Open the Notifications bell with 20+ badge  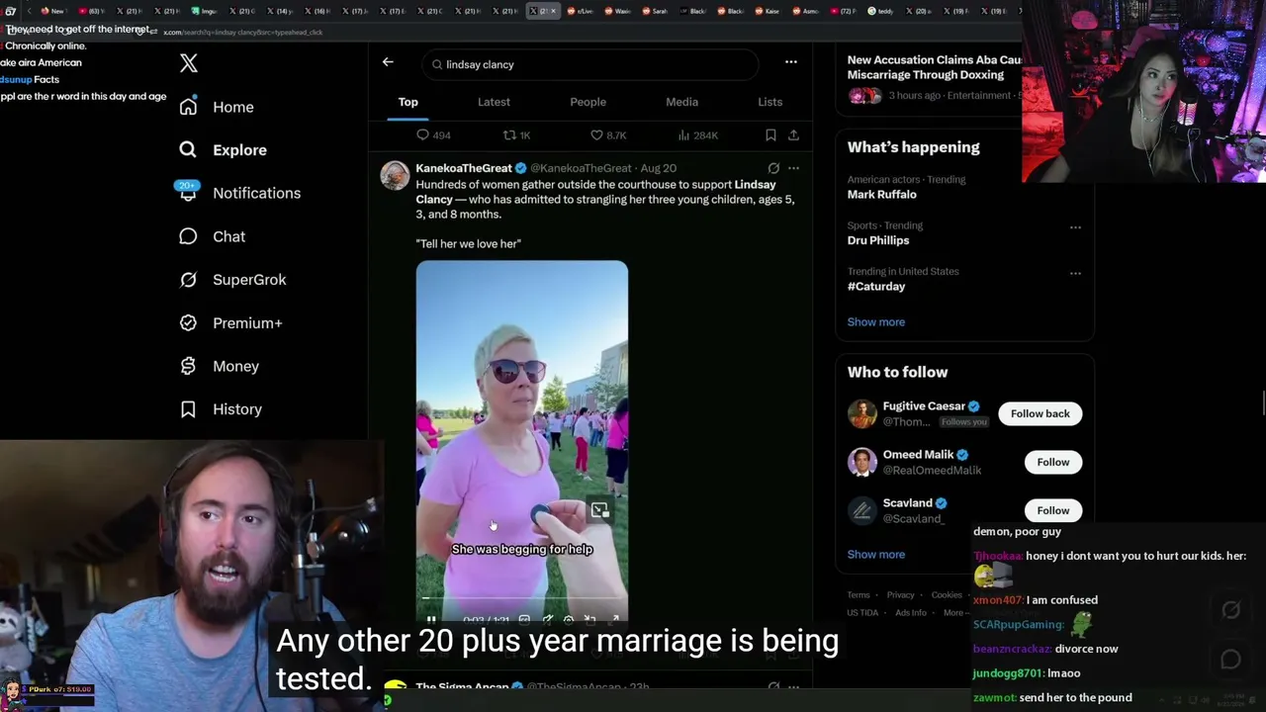(188, 192)
